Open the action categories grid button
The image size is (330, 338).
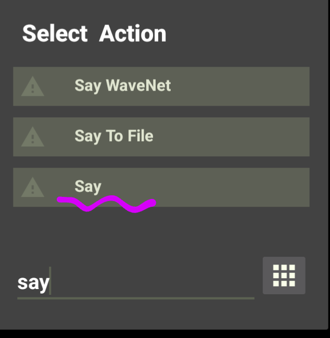[x=284, y=276]
